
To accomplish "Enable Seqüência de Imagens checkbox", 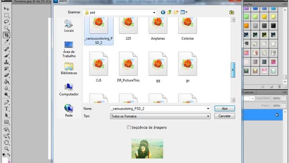I will tap(129, 127).
